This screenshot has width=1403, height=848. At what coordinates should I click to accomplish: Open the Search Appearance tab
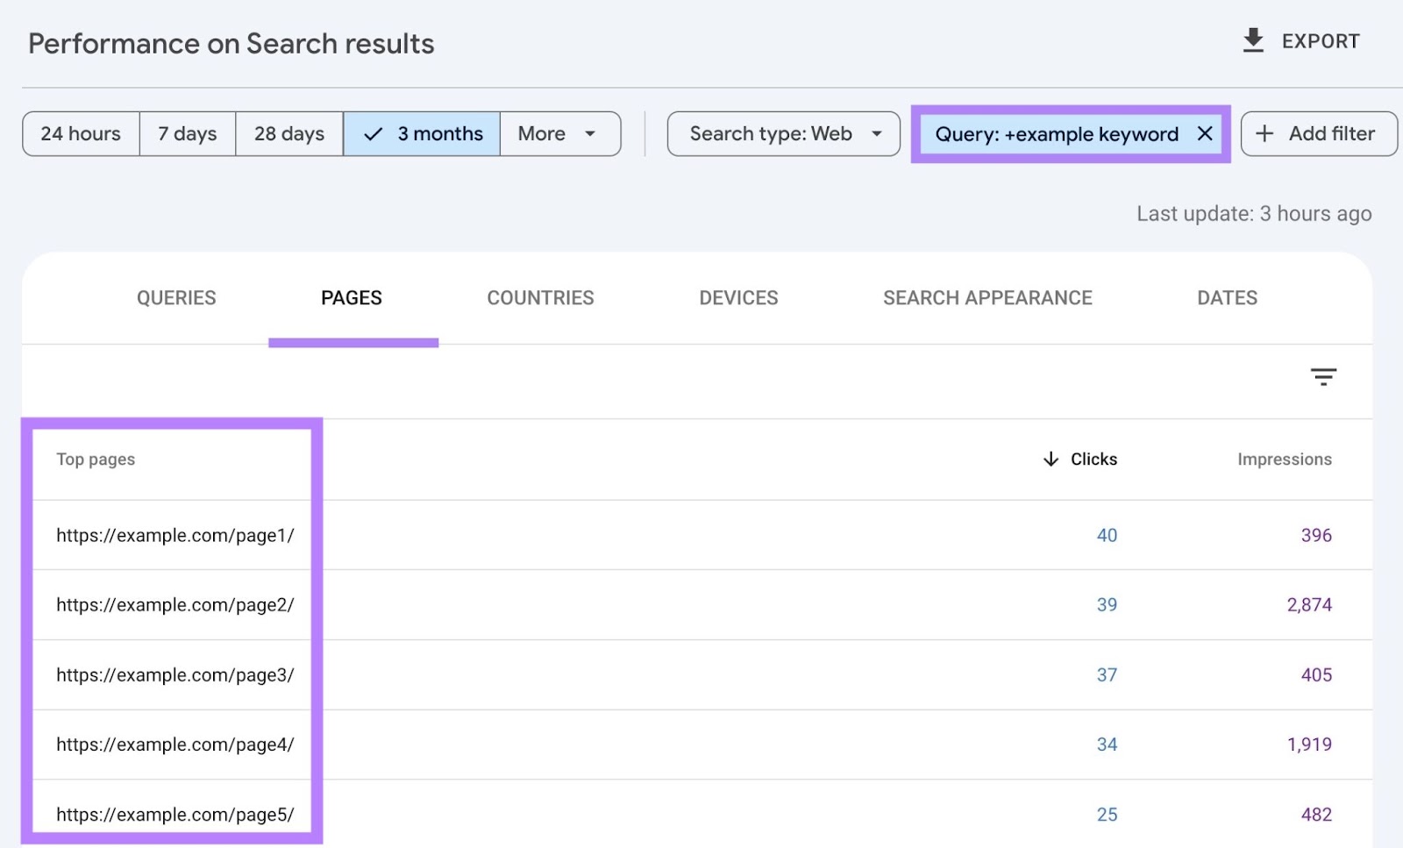point(986,297)
